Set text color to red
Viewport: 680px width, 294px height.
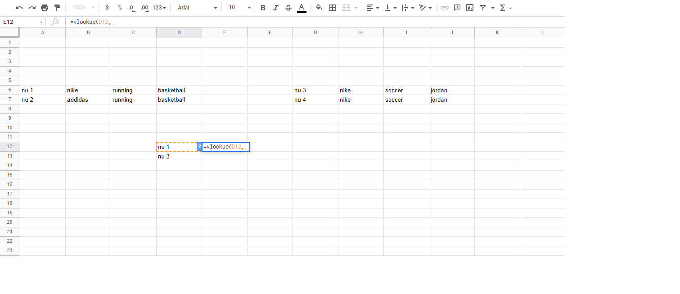(x=301, y=8)
